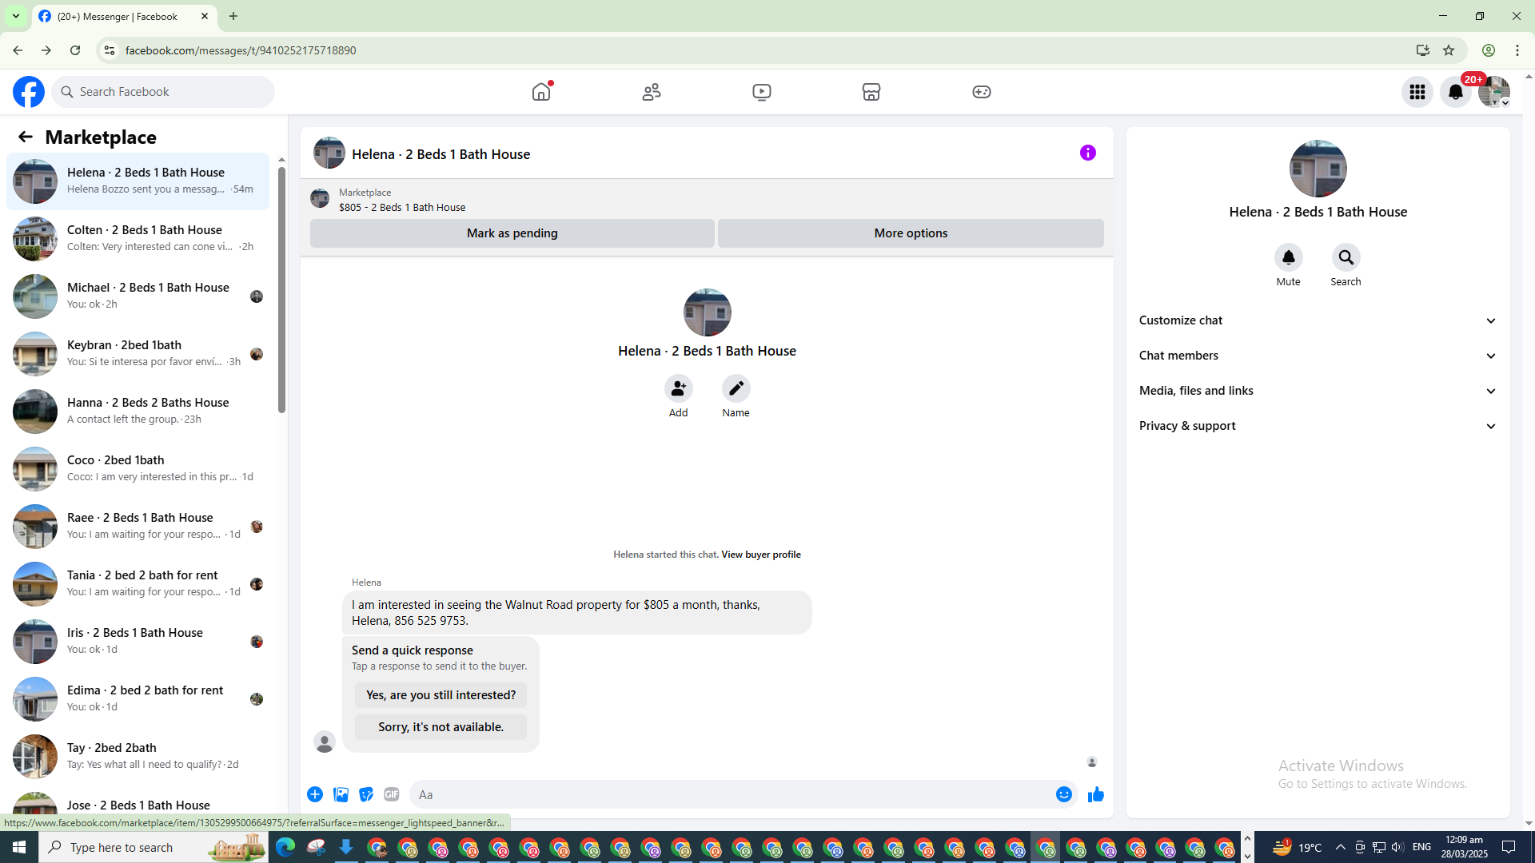
Task: Mark the listing as pending
Action: (512, 233)
